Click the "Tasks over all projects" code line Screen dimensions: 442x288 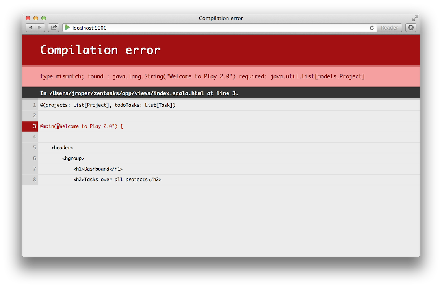117,180
